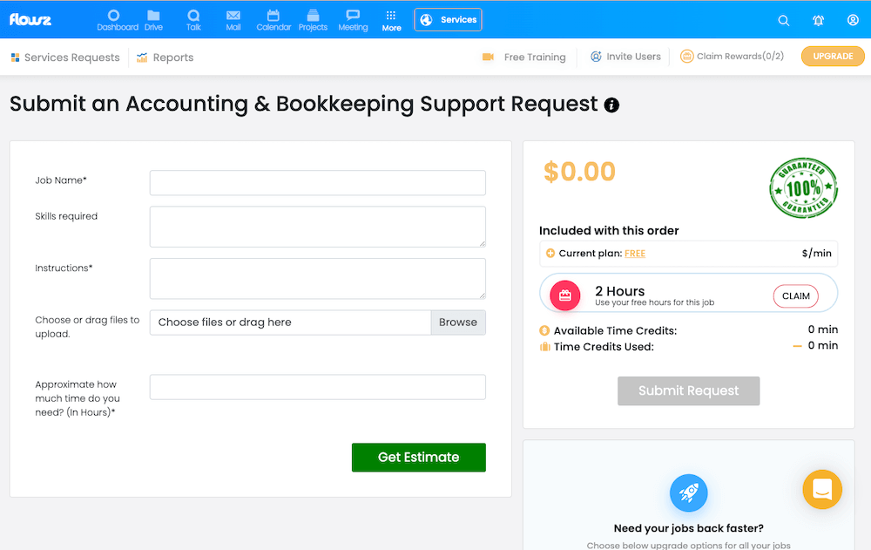Click 'Need your jobs back faster?' text
Screen dimensions: 871x550
(x=689, y=528)
